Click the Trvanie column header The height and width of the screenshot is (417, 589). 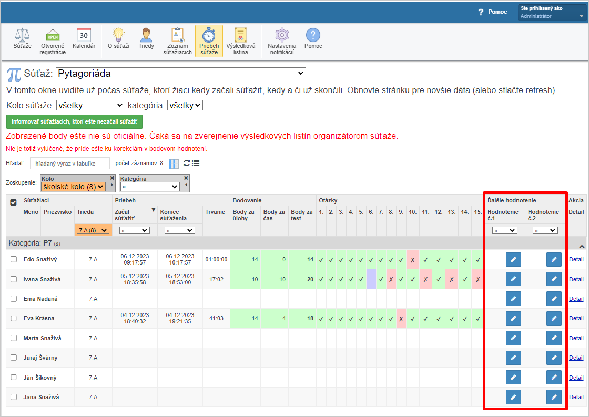215,212
